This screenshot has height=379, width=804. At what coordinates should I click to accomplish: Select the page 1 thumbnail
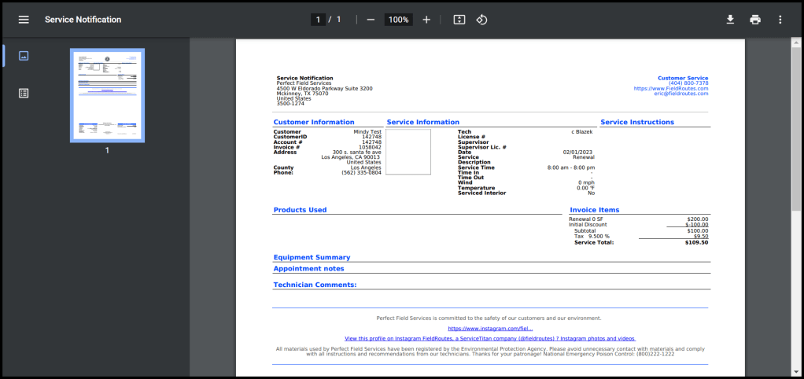pyautogui.click(x=107, y=95)
